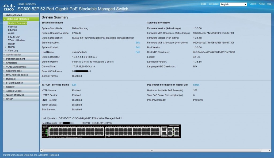Open the TCAM Utilization page
The height and width of the screenshot is (158, 274).
(16, 40)
